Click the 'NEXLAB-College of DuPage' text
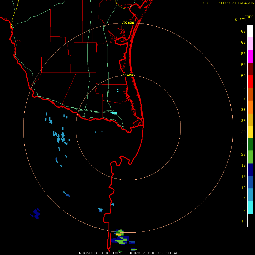 pos(226,3)
